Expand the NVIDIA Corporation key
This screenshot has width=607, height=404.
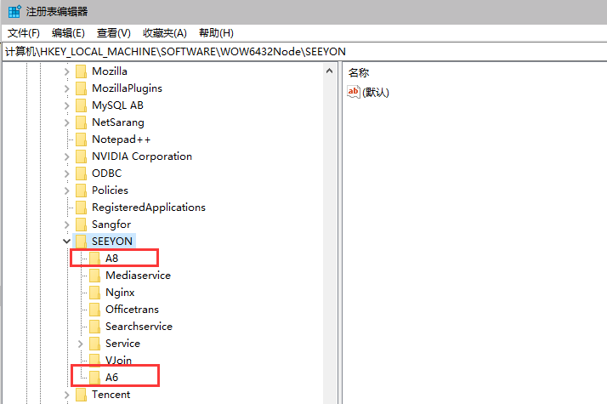pyautogui.click(x=66, y=156)
